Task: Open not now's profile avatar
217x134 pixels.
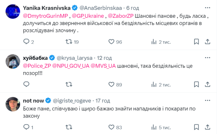Action: pyautogui.click(x=13, y=104)
